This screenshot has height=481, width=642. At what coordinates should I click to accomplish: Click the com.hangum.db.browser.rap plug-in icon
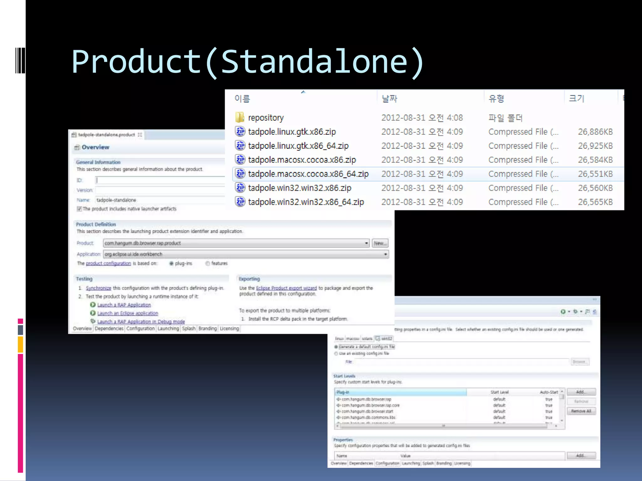pyautogui.click(x=339, y=399)
